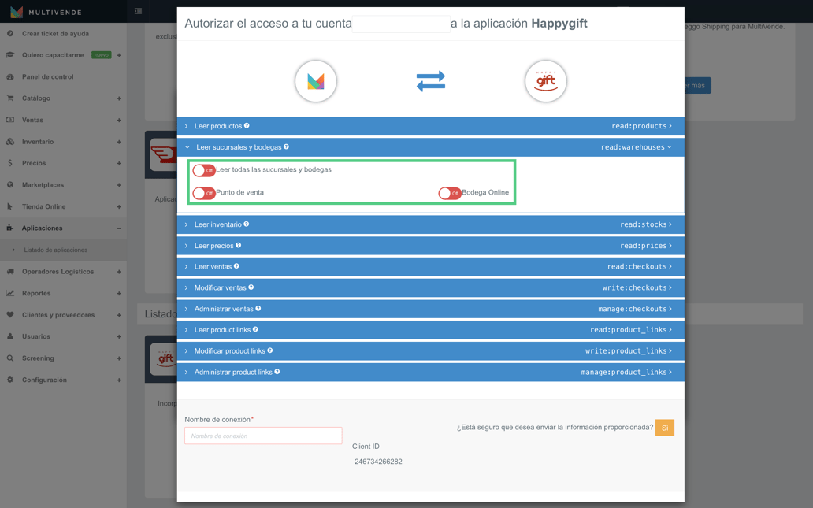Click the read:stocks scope label

click(x=643, y=224)
